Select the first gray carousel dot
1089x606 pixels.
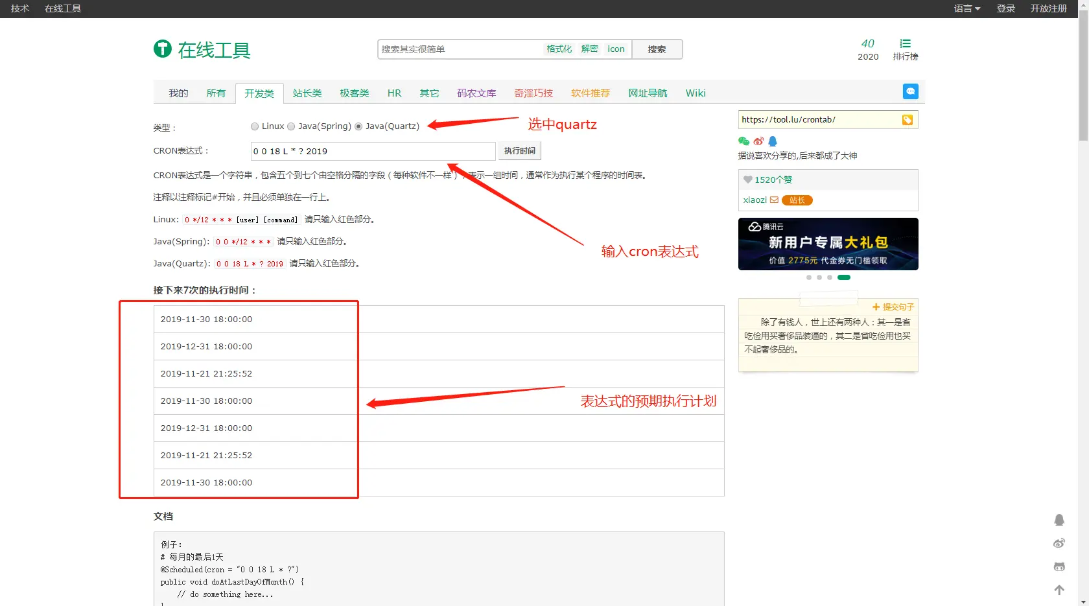[809, 277]
